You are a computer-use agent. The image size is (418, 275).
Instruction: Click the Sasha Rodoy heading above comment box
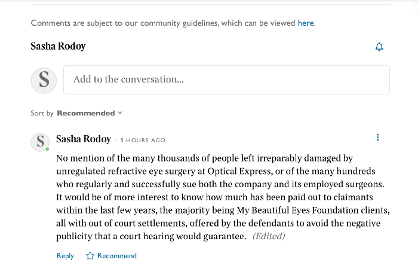coord(58,46)
